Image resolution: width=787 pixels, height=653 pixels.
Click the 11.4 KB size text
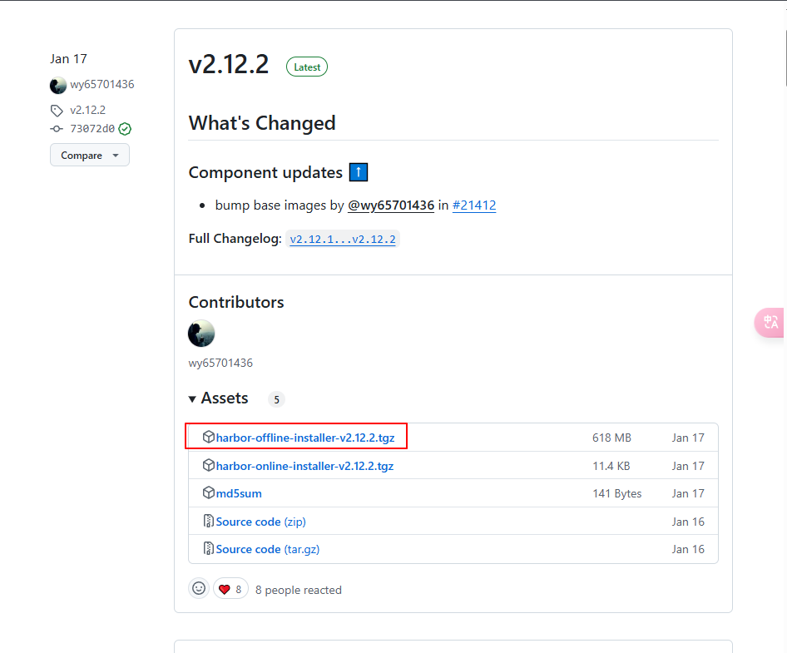(611, 467)
